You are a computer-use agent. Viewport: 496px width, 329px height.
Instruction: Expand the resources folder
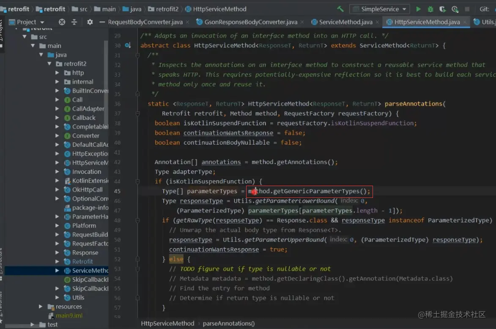(x=41, y=306)
